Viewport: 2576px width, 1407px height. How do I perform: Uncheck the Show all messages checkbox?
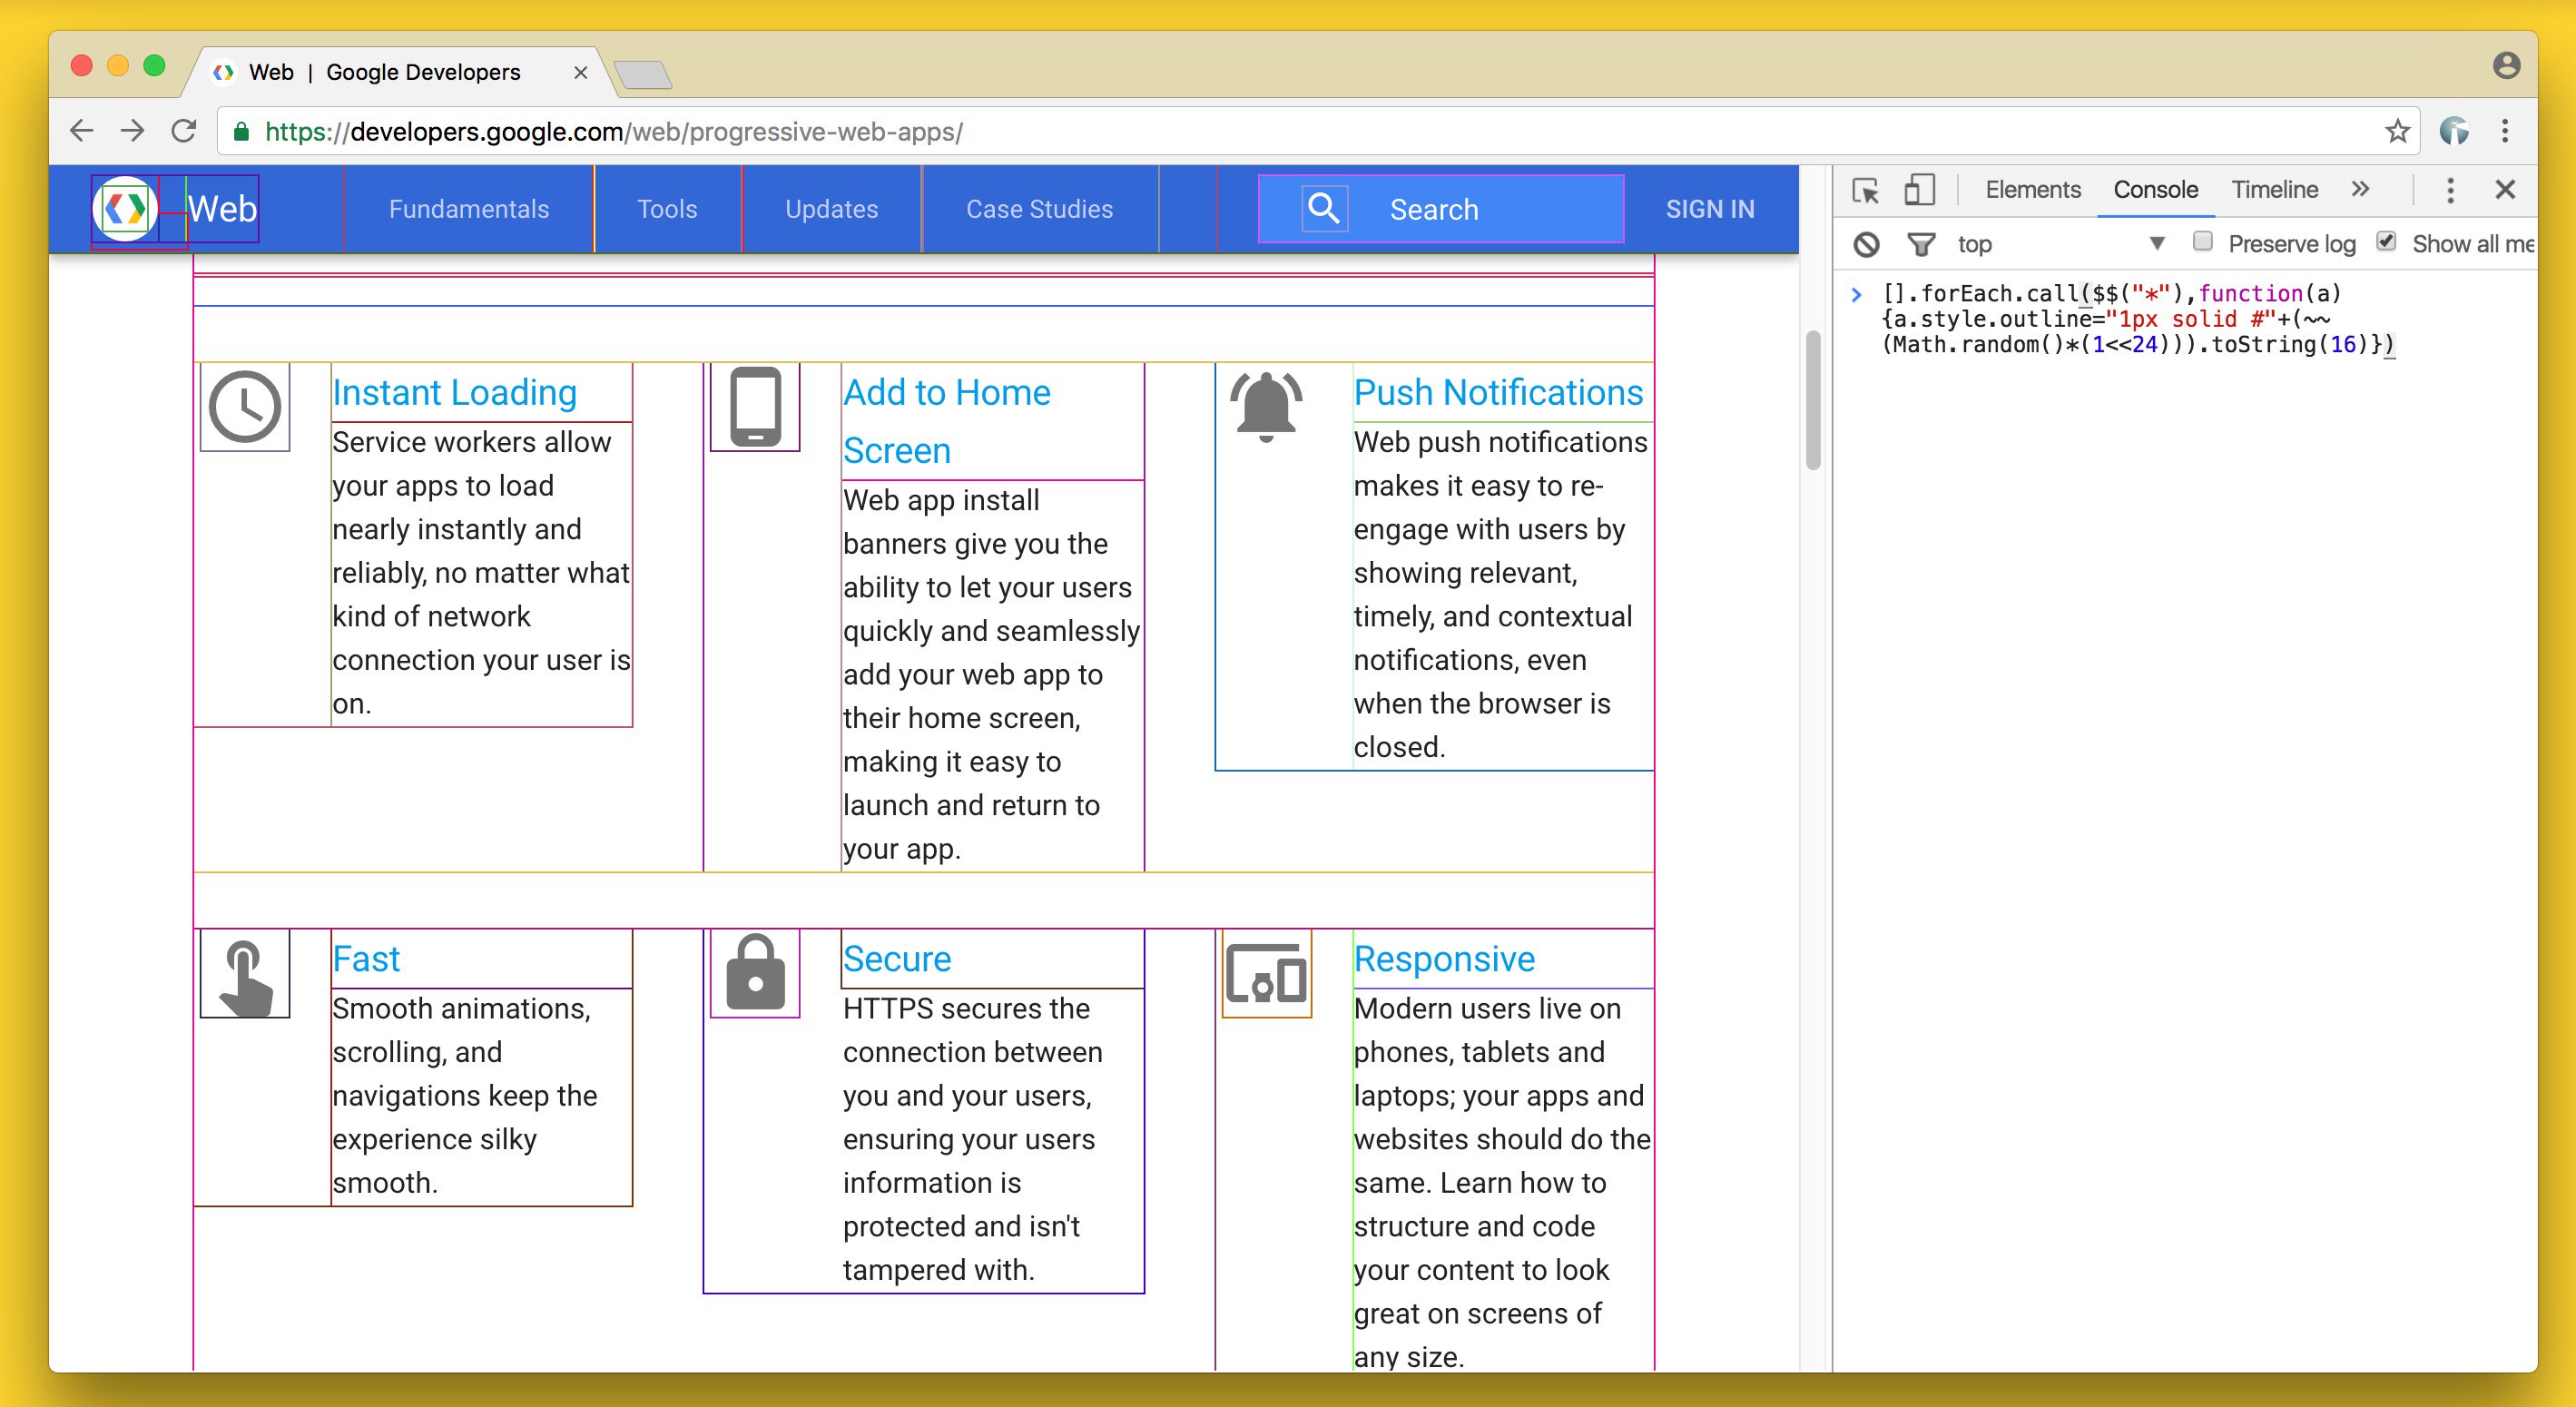[x=2387, y=242]
